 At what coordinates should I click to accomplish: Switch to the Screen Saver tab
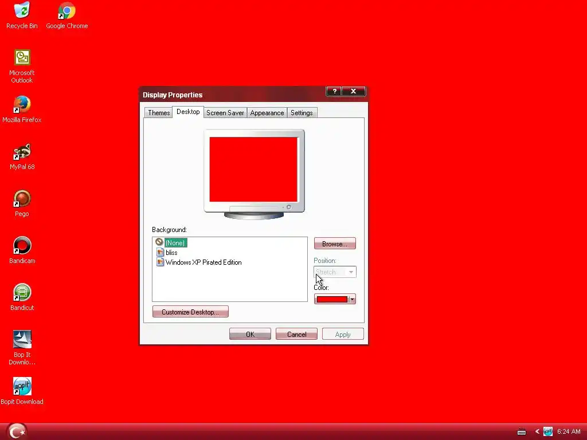pyautogui.click(x=225, y=113)
